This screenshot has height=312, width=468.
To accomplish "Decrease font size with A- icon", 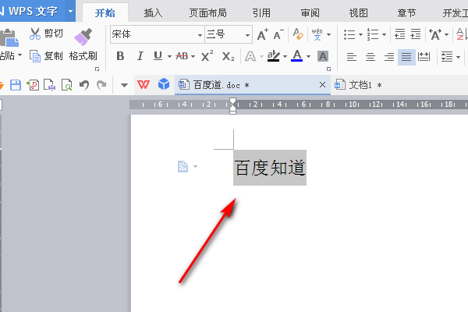I will click(x=278, y=34).
